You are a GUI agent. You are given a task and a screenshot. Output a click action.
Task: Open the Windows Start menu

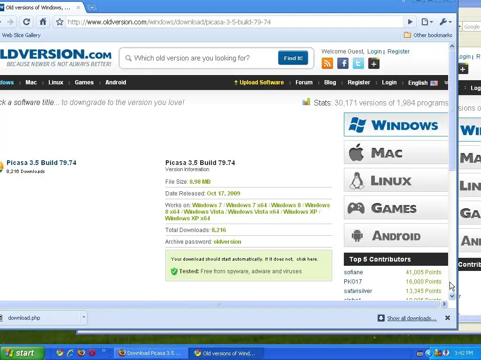point(22,353)
